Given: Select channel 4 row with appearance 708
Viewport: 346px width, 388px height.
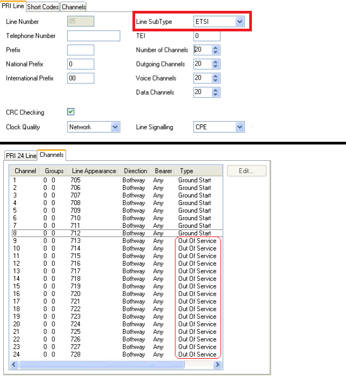Looking at the screenshot, I should [116, 203].
